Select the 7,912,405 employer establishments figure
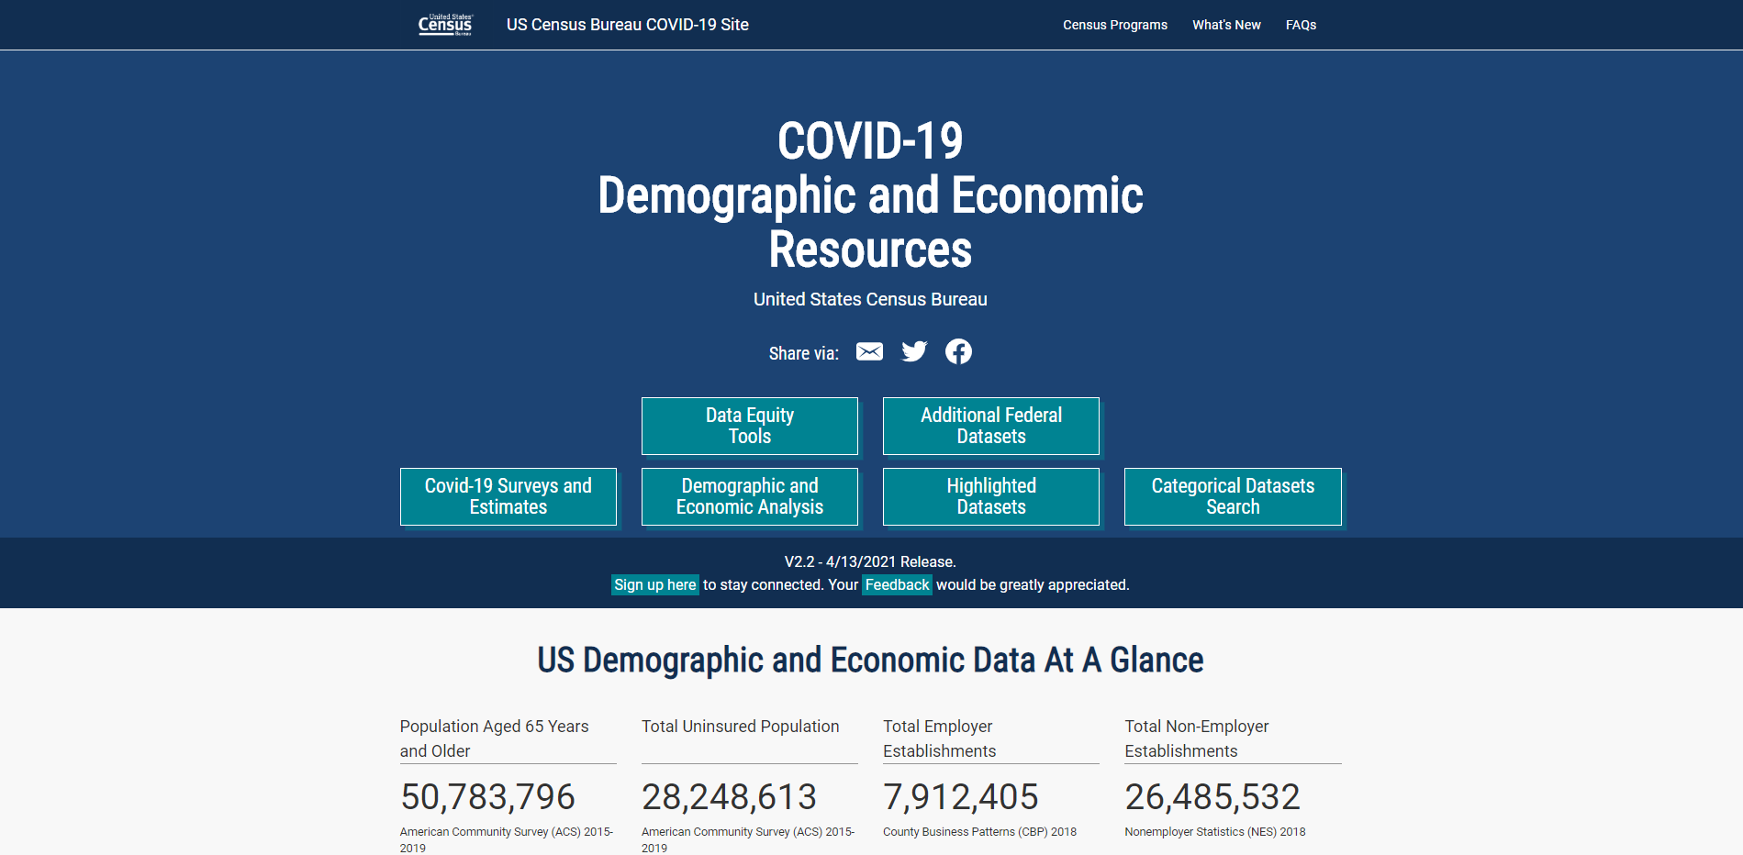Image resolution: width=1743 pixels, height=855 pixels. pos(961,797)
